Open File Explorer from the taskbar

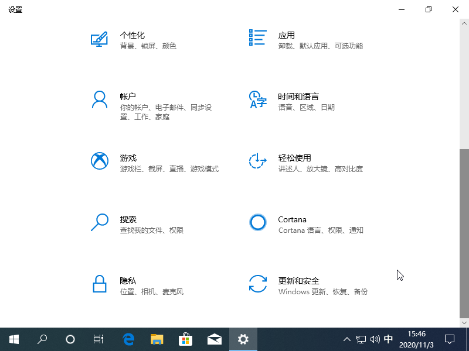point(157,339)
